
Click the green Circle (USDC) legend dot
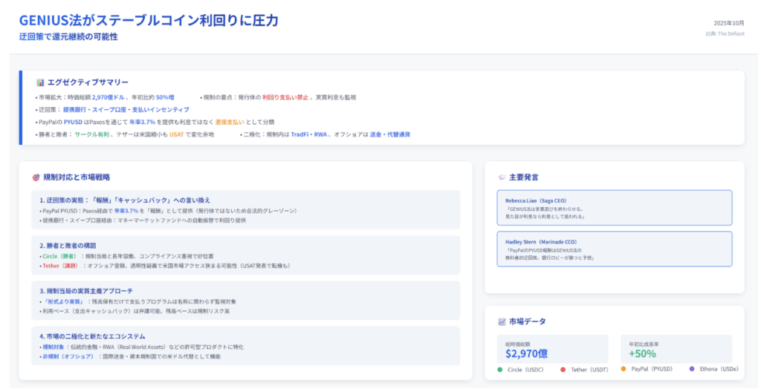point(500,369)
